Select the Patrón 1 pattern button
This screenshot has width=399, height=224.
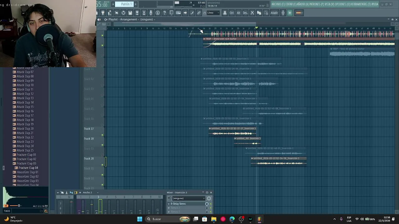point(124,4)
